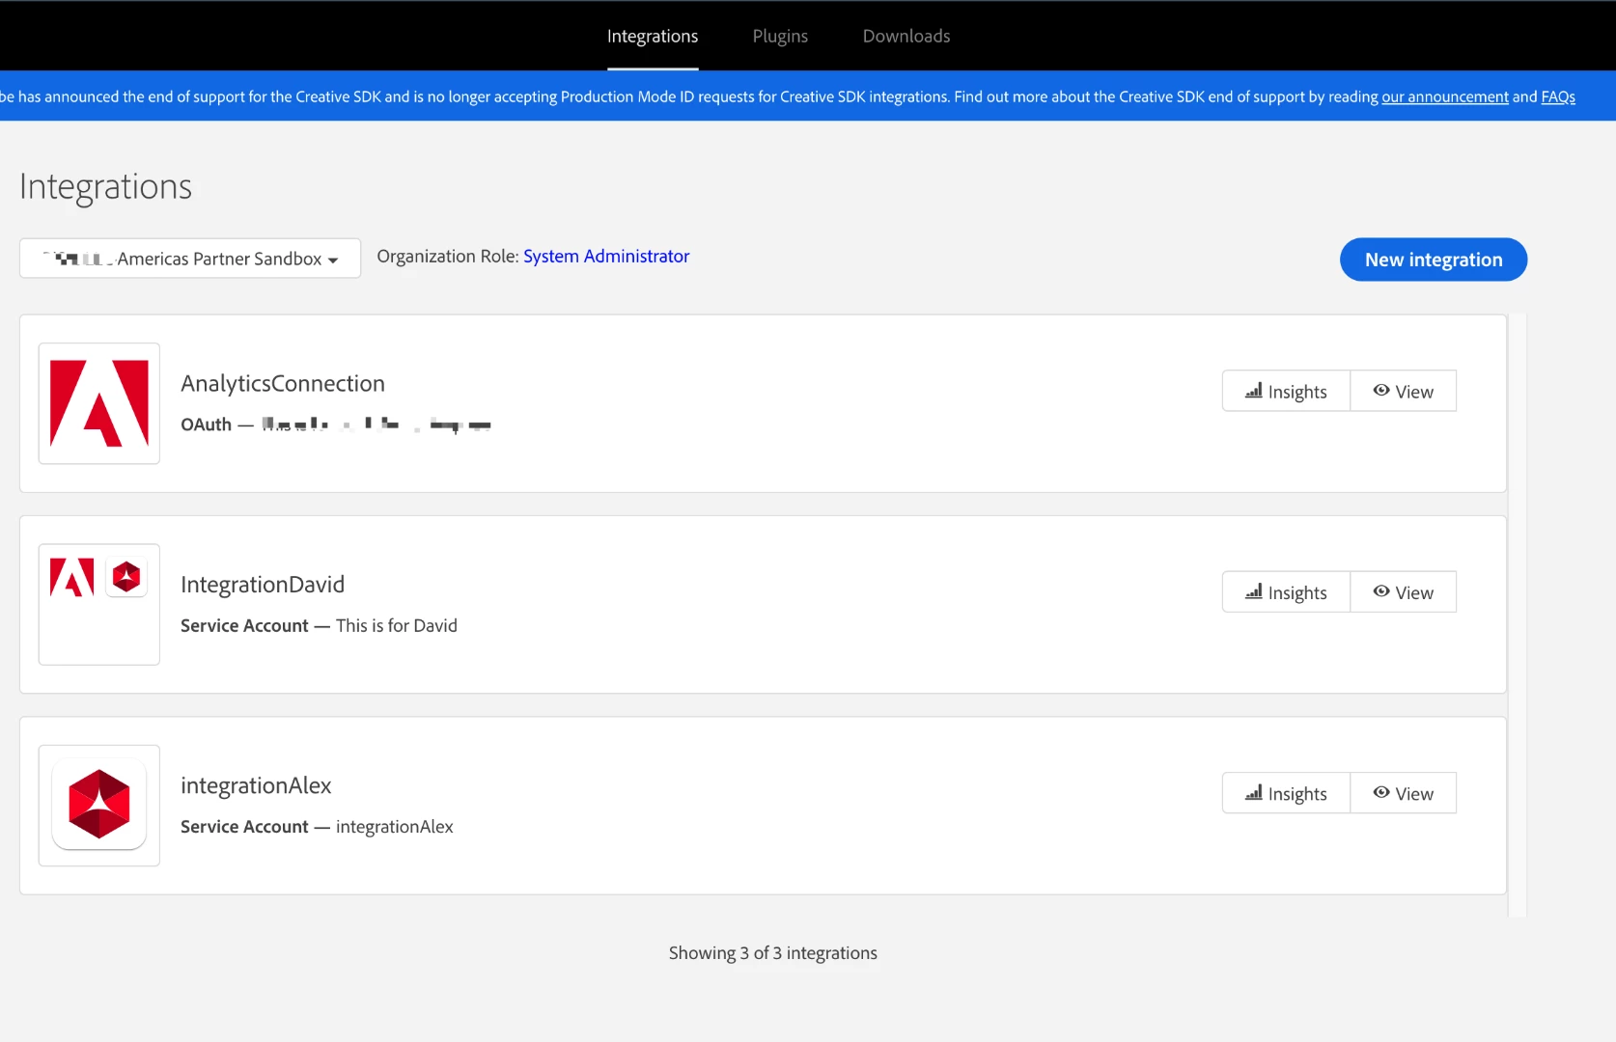
Task: Click the System Administrator role link
Action: pyautogui.click(x=606, y=257)
